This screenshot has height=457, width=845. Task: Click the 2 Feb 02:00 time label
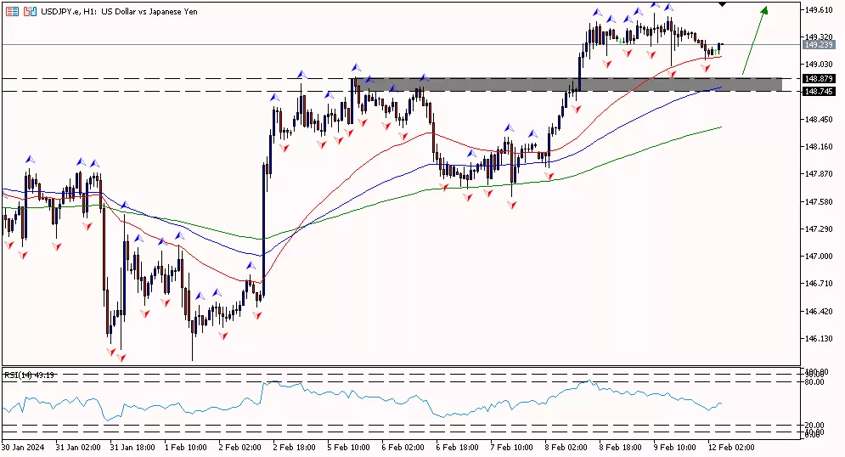tap(239, 448)
